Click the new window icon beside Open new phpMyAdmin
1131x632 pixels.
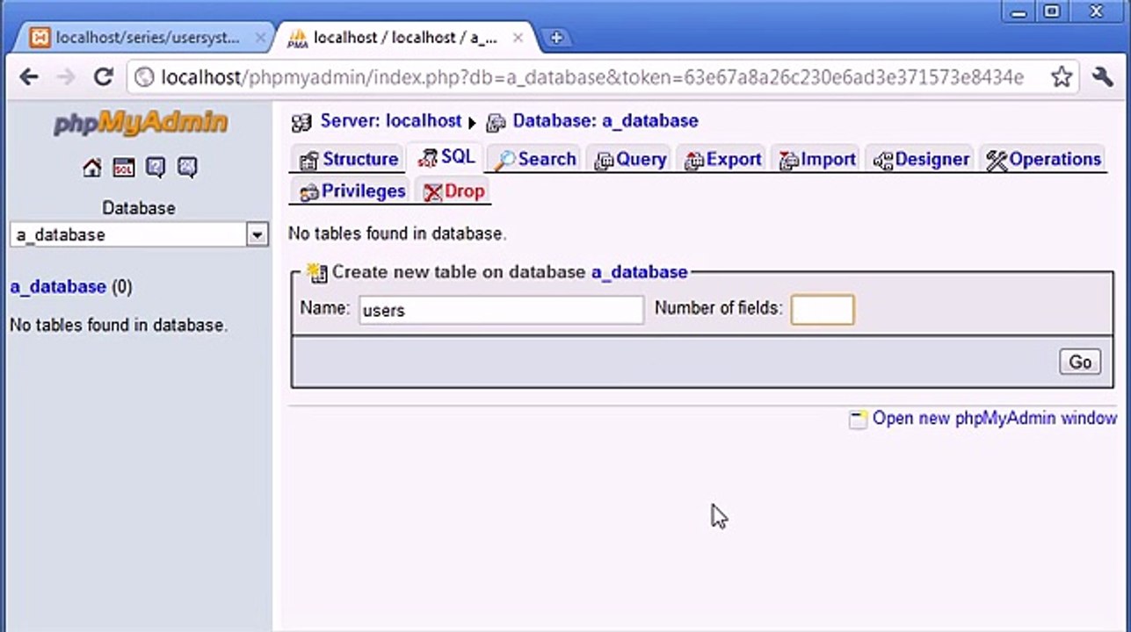(x=858, y=420)
